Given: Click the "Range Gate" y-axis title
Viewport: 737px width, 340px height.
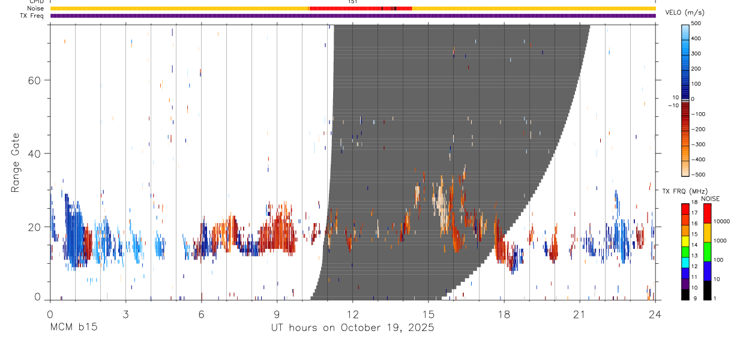Looking at the screenshot, I should coord(15,163).
